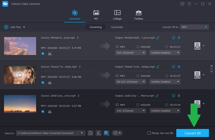
Task: Click the star edit icon for Shania Twain video
Action: coord(43,83)
